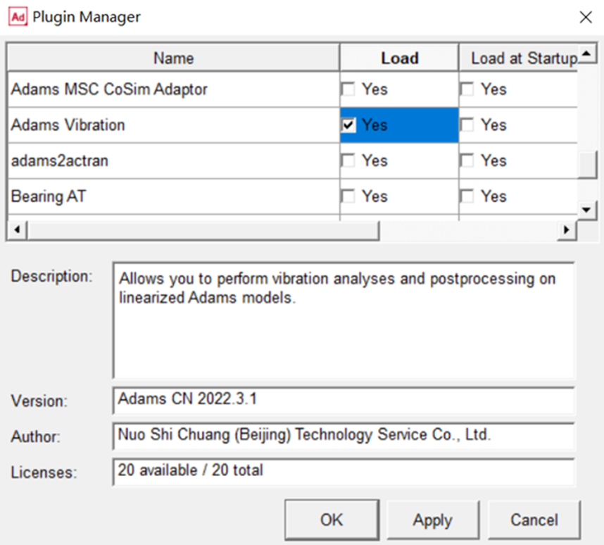Viewport: 604px width, 545px height.
Task: Select the Adams Vibration plugin name
Action: 68,125
